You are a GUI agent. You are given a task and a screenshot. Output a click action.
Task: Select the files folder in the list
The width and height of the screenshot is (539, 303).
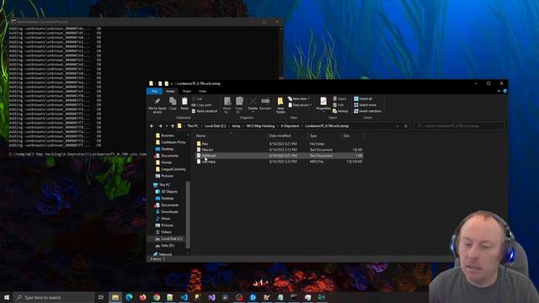pyautogui.click(x=205, y=144)
